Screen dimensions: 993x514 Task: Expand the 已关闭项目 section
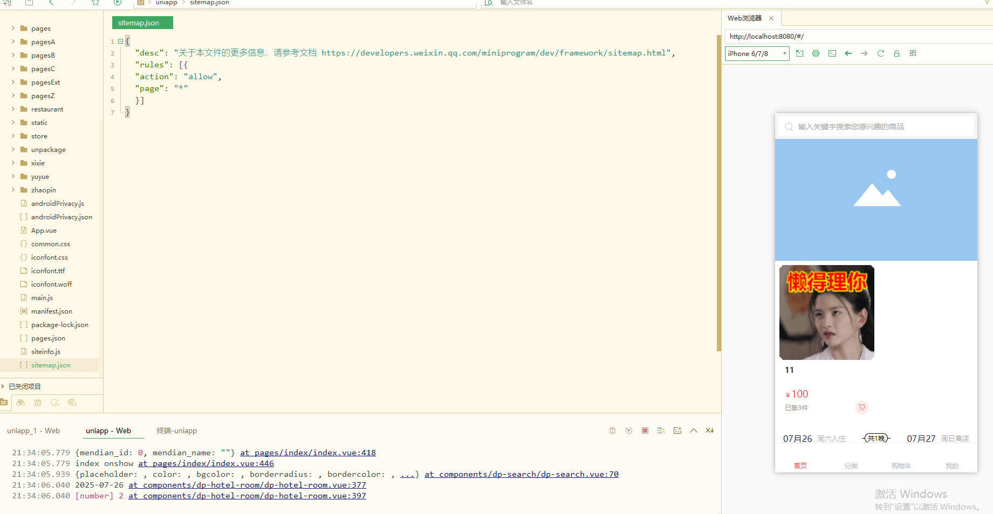[3, 386]
